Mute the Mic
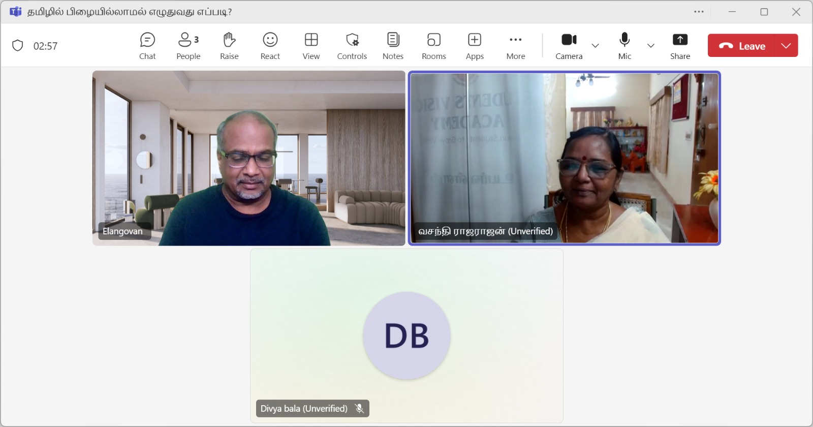This screenshot has height=427, width=813. click(x=624, y=46)
